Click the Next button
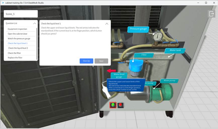 coord(101,61)
